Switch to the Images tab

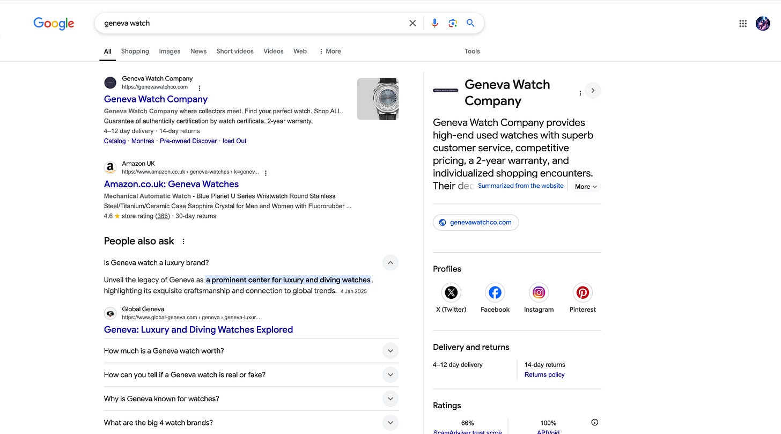point(170,52)
